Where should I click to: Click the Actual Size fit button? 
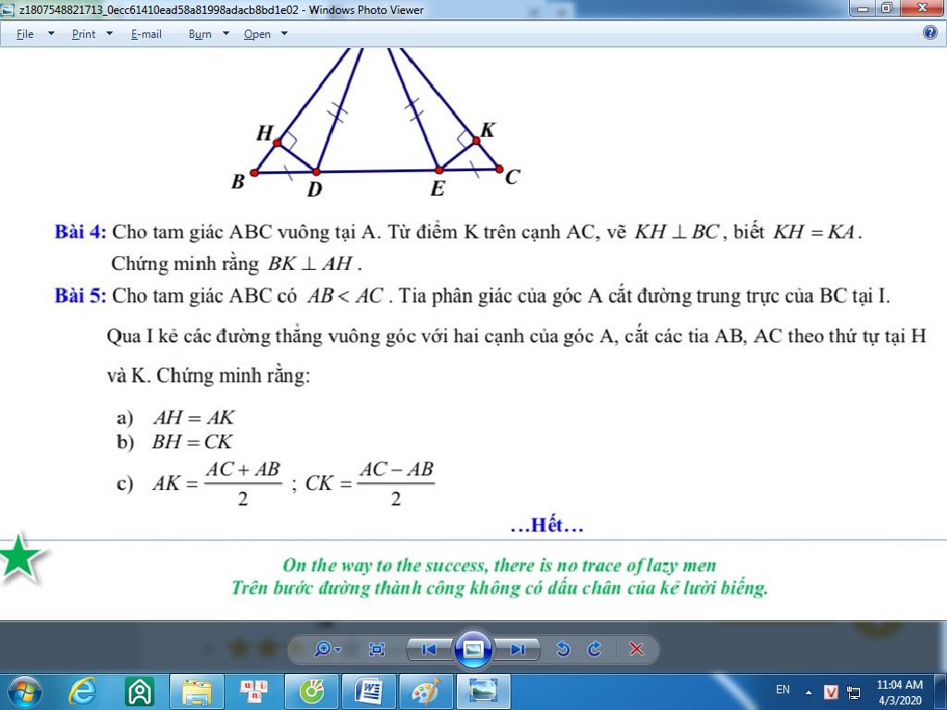[376, 649]
